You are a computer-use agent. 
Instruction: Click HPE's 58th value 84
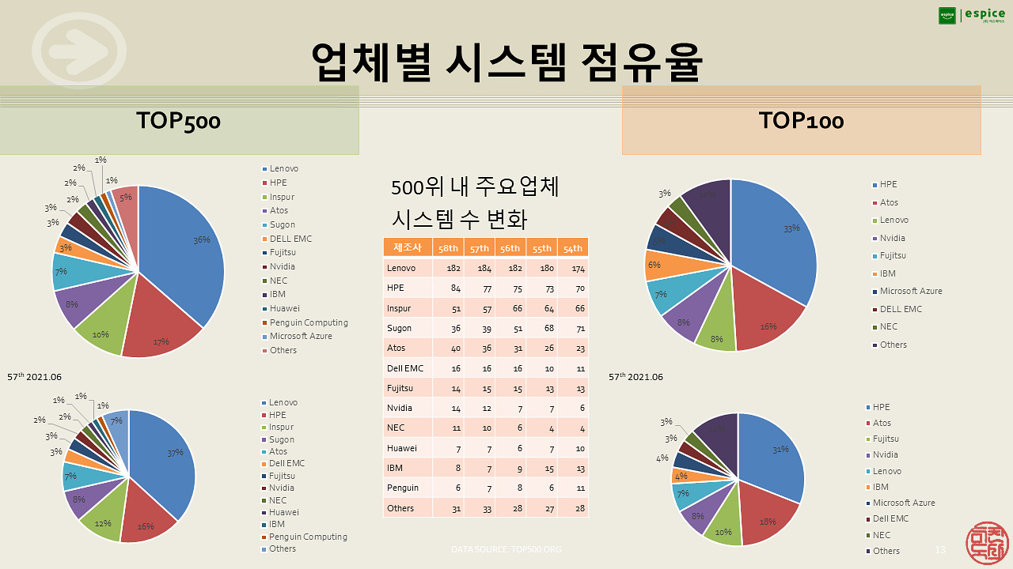point(456,288)
